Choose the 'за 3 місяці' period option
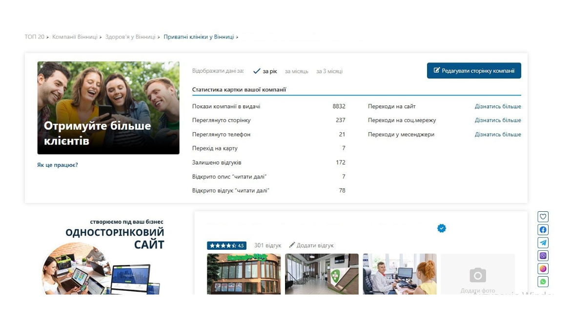Image resolution: width=571 pixels, height=322 pixels. 329,71
